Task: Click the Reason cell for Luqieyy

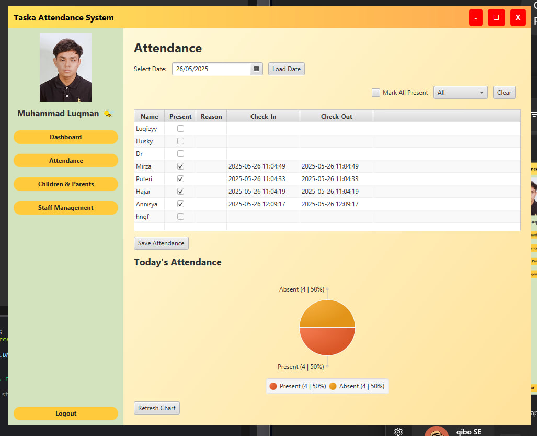Action: pos(211,129)
